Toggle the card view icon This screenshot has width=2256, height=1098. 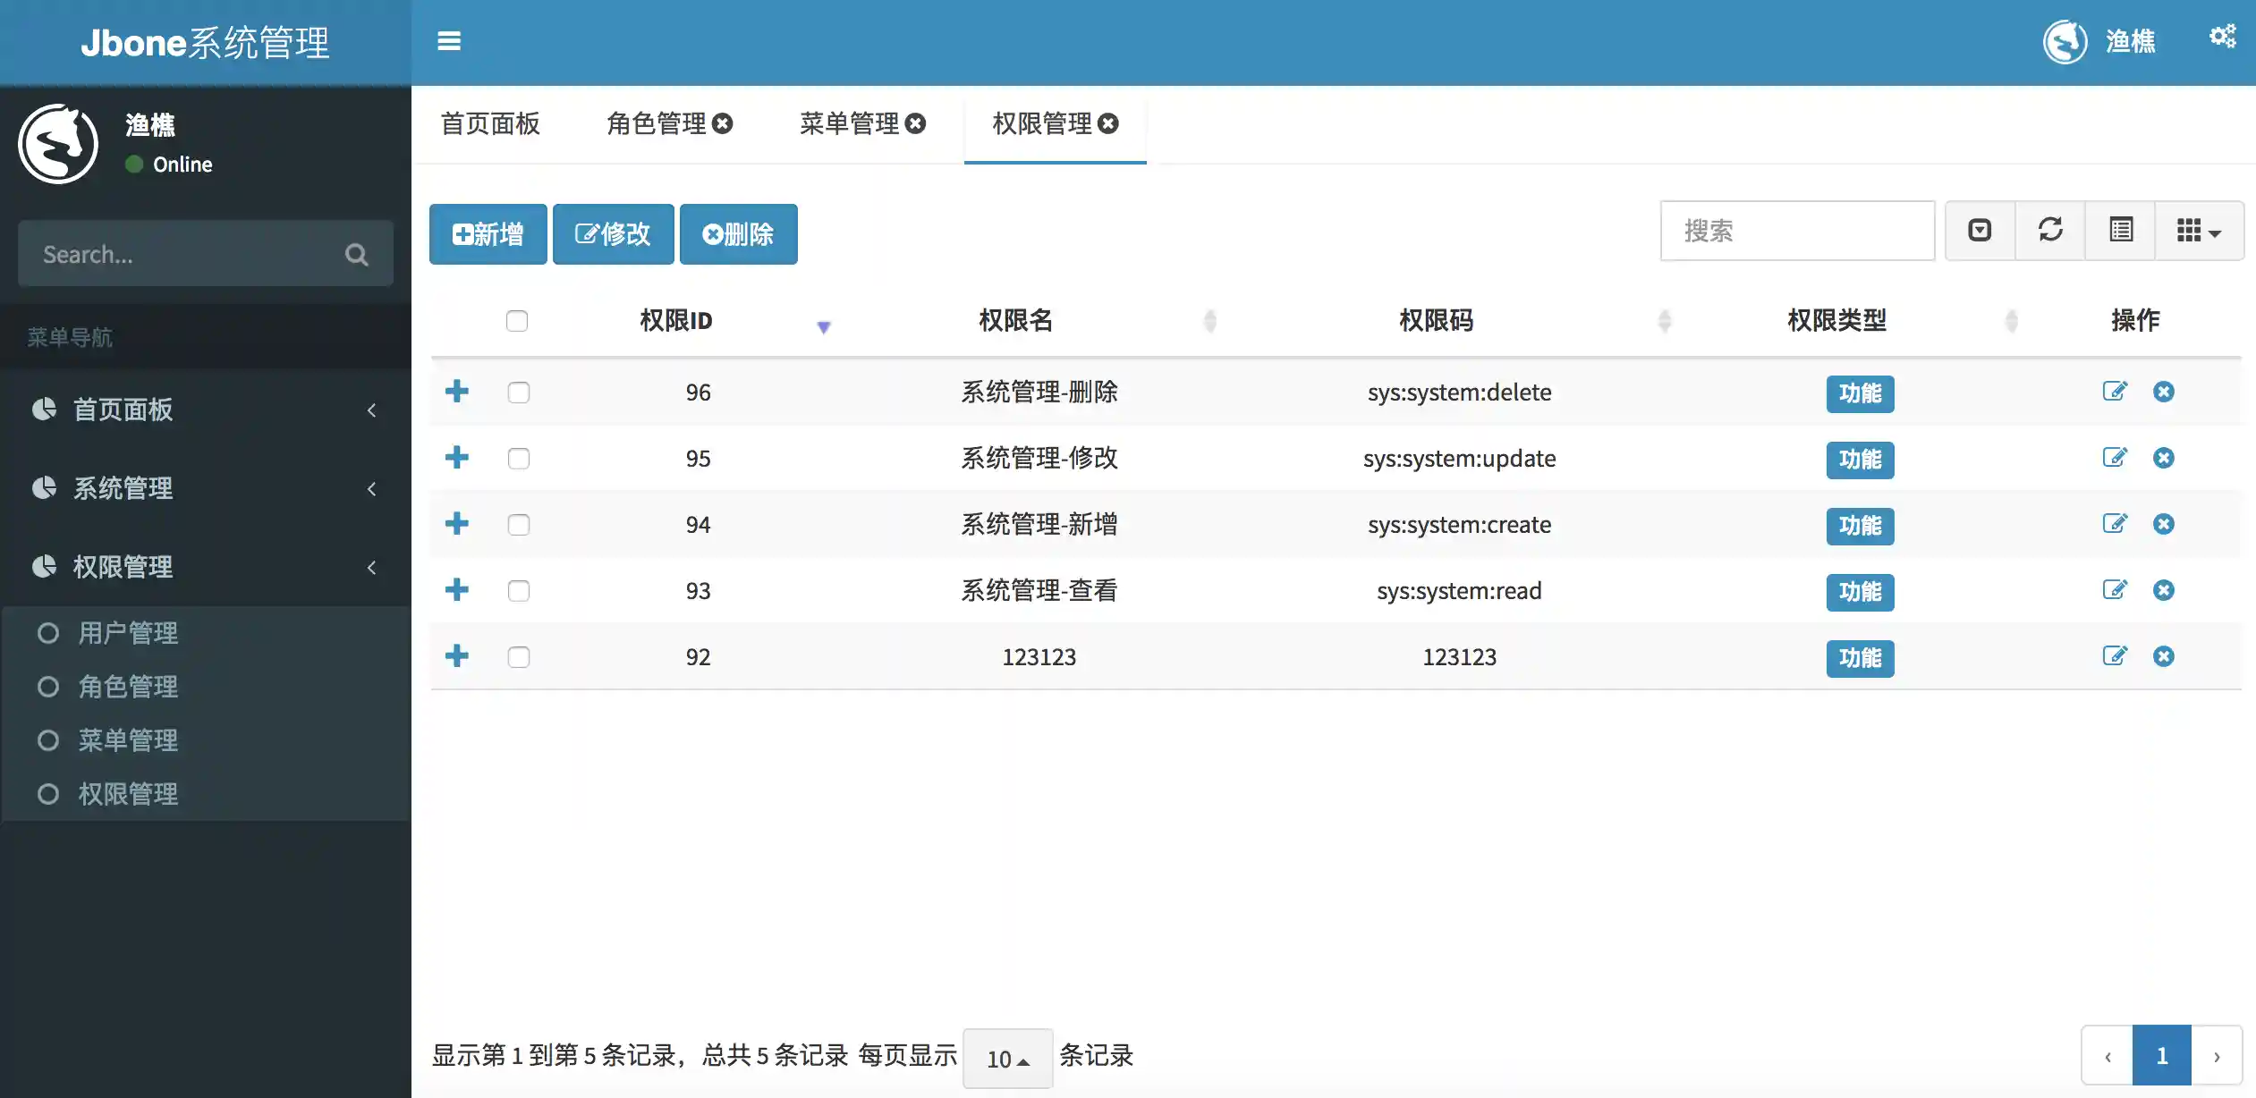tap(2120, 231)
